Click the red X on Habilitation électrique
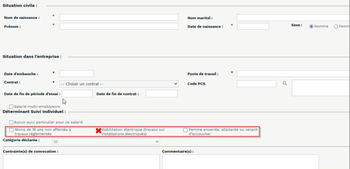 [99, 130]
